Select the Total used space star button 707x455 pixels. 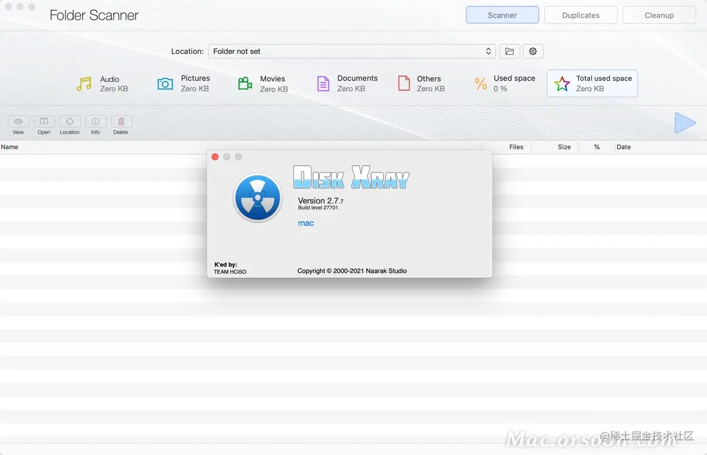click(x=592, y=84)
